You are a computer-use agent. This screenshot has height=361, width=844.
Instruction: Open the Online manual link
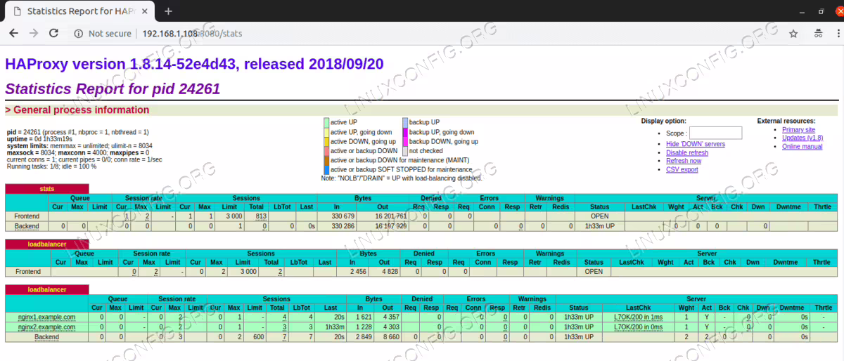[x=802, y=147]
